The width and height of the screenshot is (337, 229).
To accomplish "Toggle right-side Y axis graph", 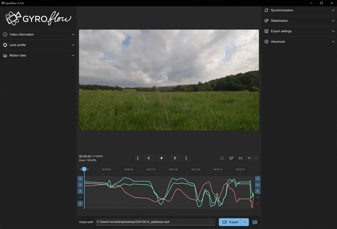I will click(258, 185).
